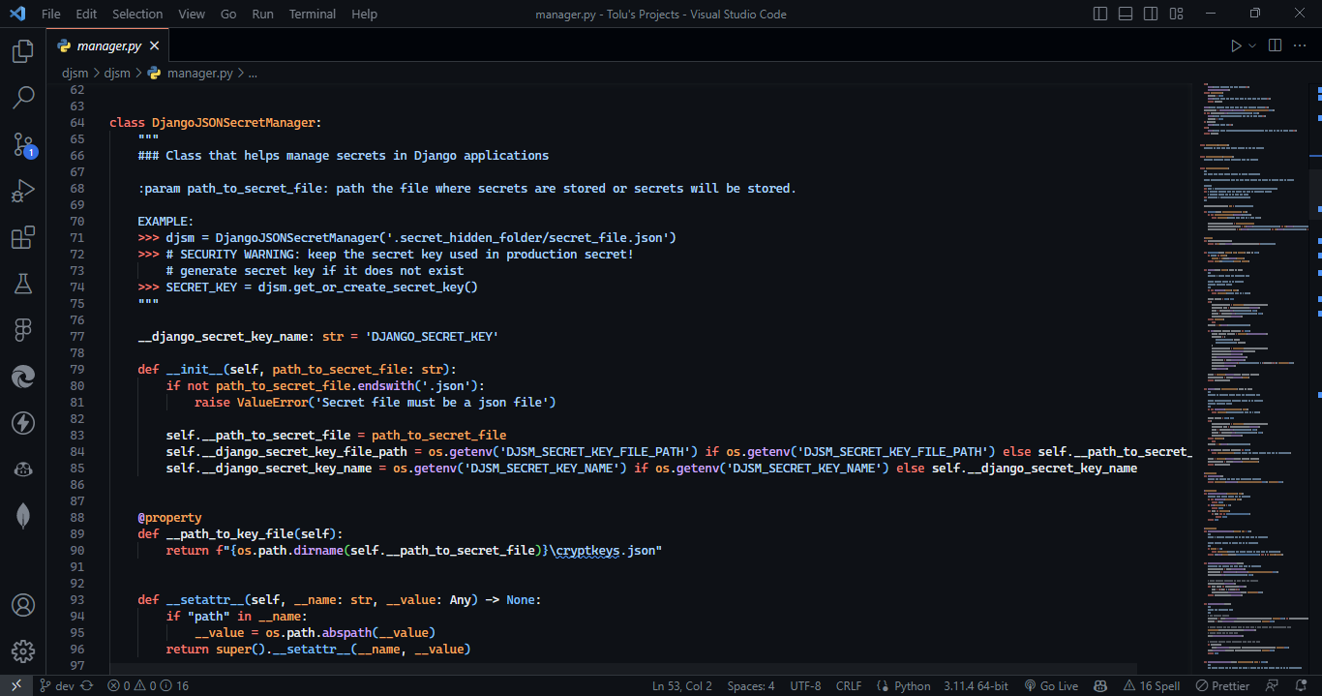Select the 3.11.4 64-bit Python interpreter
Screen dimensions: 1322x696
976,685
